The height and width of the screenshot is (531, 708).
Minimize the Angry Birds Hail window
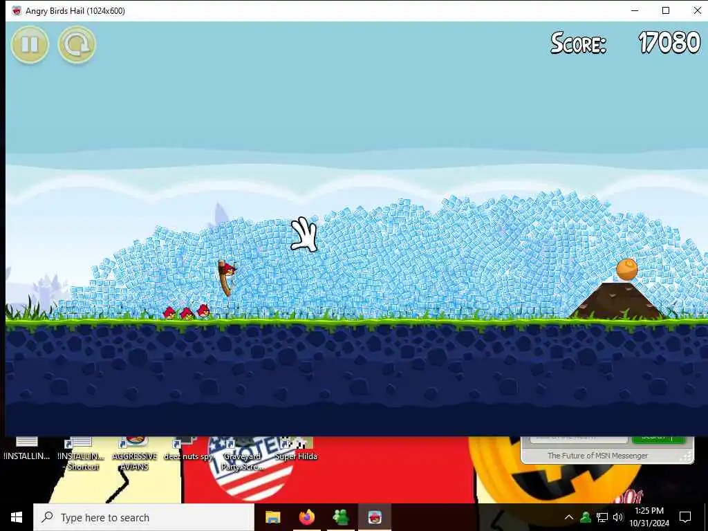[635, 10]
